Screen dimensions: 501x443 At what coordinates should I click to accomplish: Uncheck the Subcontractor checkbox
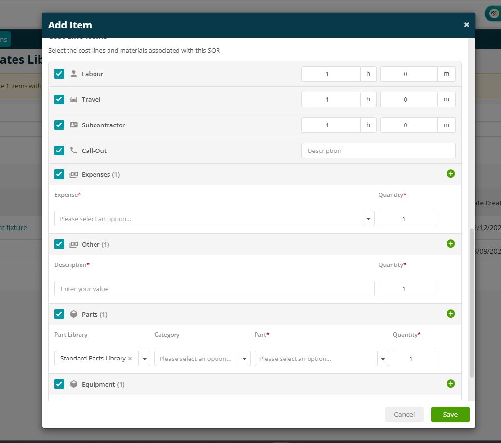(59, 125)
